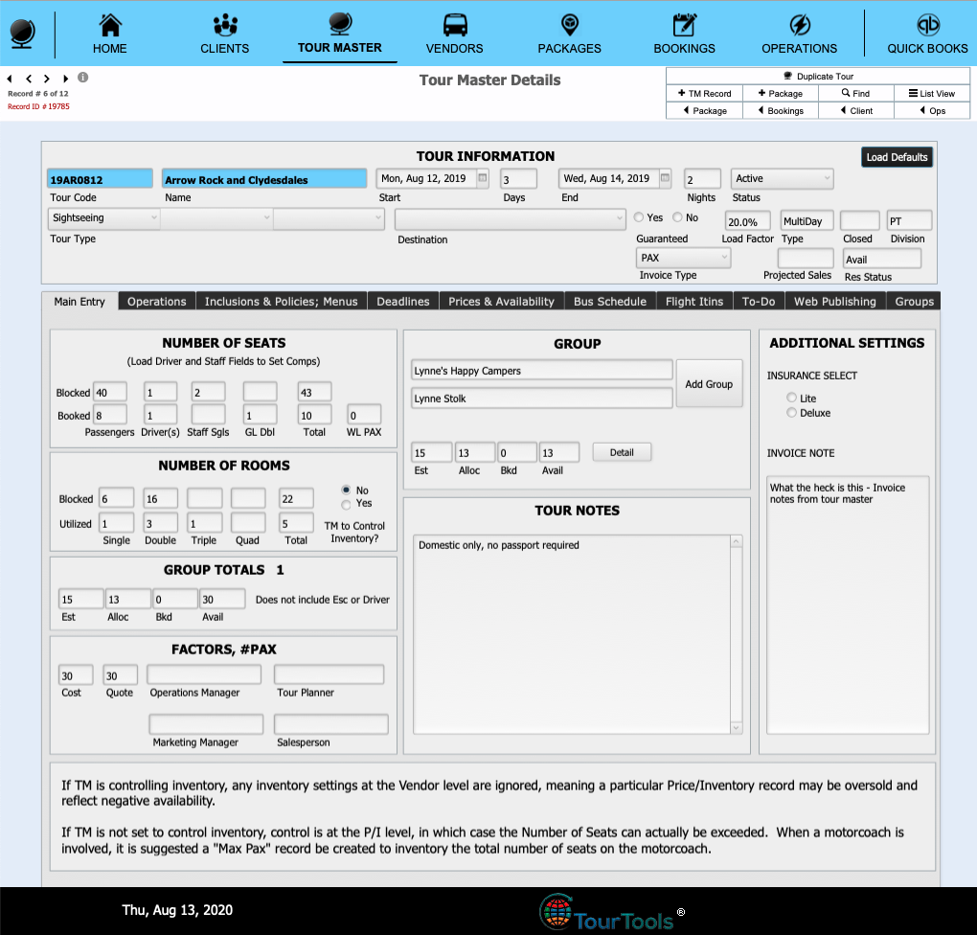Open the second Tour Type dropdown
Viewport: 977px width, 935px height.
(x=216, y=218)
